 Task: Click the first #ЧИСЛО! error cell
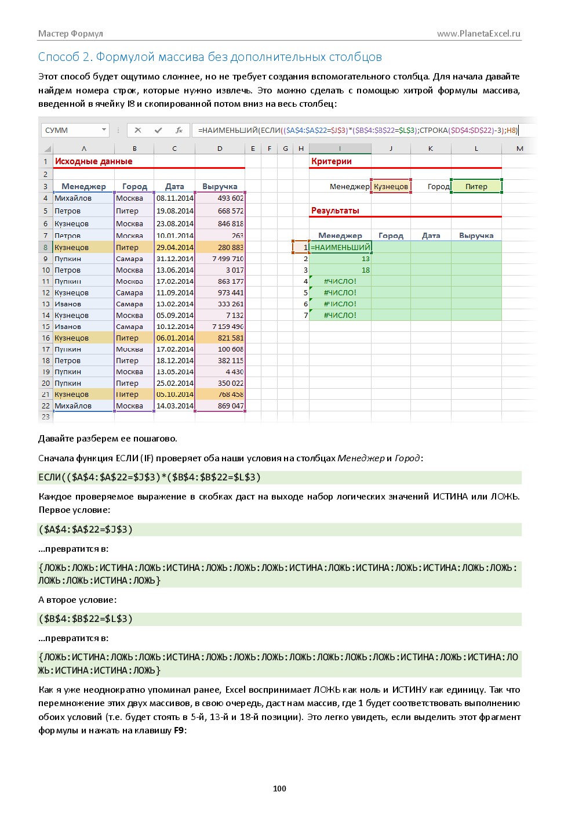pos(340,281)
